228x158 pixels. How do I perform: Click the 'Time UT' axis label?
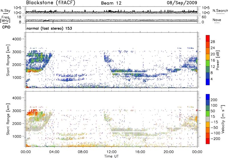pos(111,156)
